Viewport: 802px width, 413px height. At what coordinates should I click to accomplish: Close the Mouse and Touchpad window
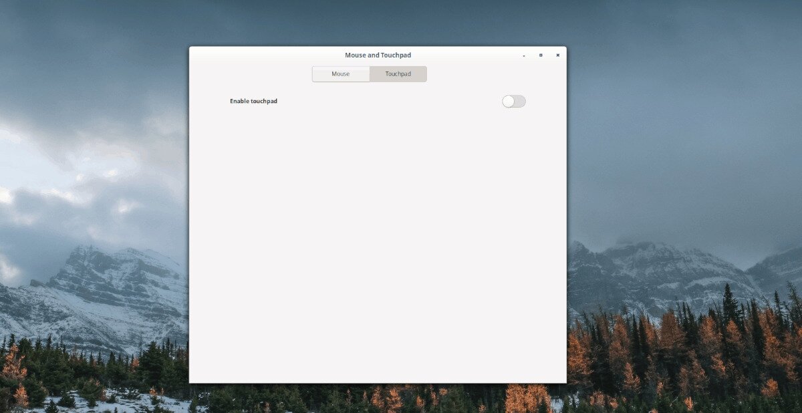coord(557,55)
